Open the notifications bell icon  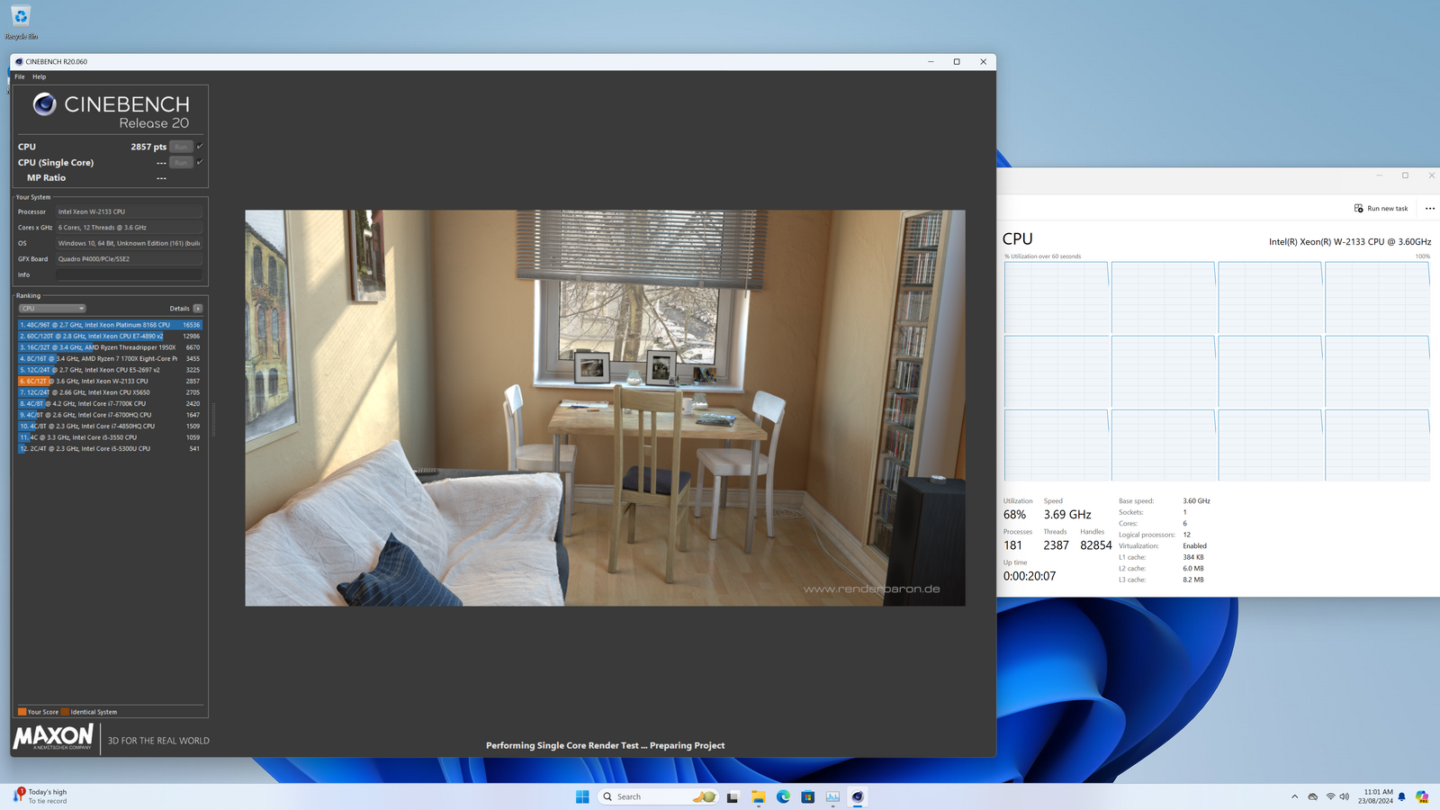[x=1401, y=796]
